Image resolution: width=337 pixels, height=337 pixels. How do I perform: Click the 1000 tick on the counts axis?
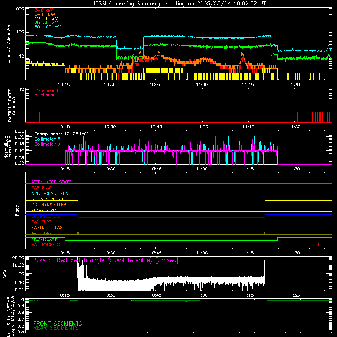click(19, 9)
